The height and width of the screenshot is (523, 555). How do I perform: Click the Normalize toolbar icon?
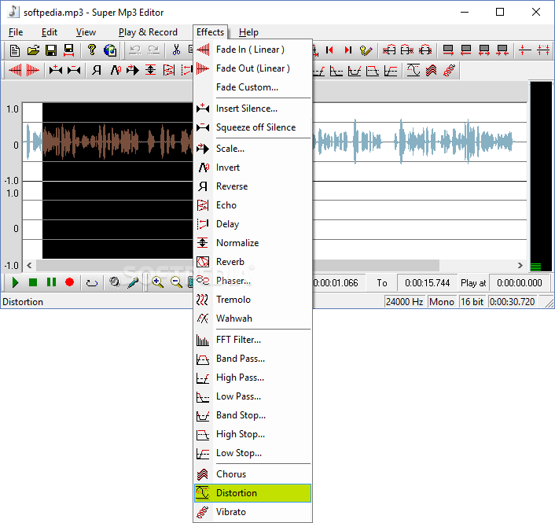click(151, 70)
